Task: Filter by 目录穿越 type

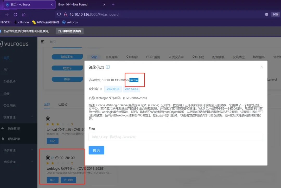Action: coord(111,57)
